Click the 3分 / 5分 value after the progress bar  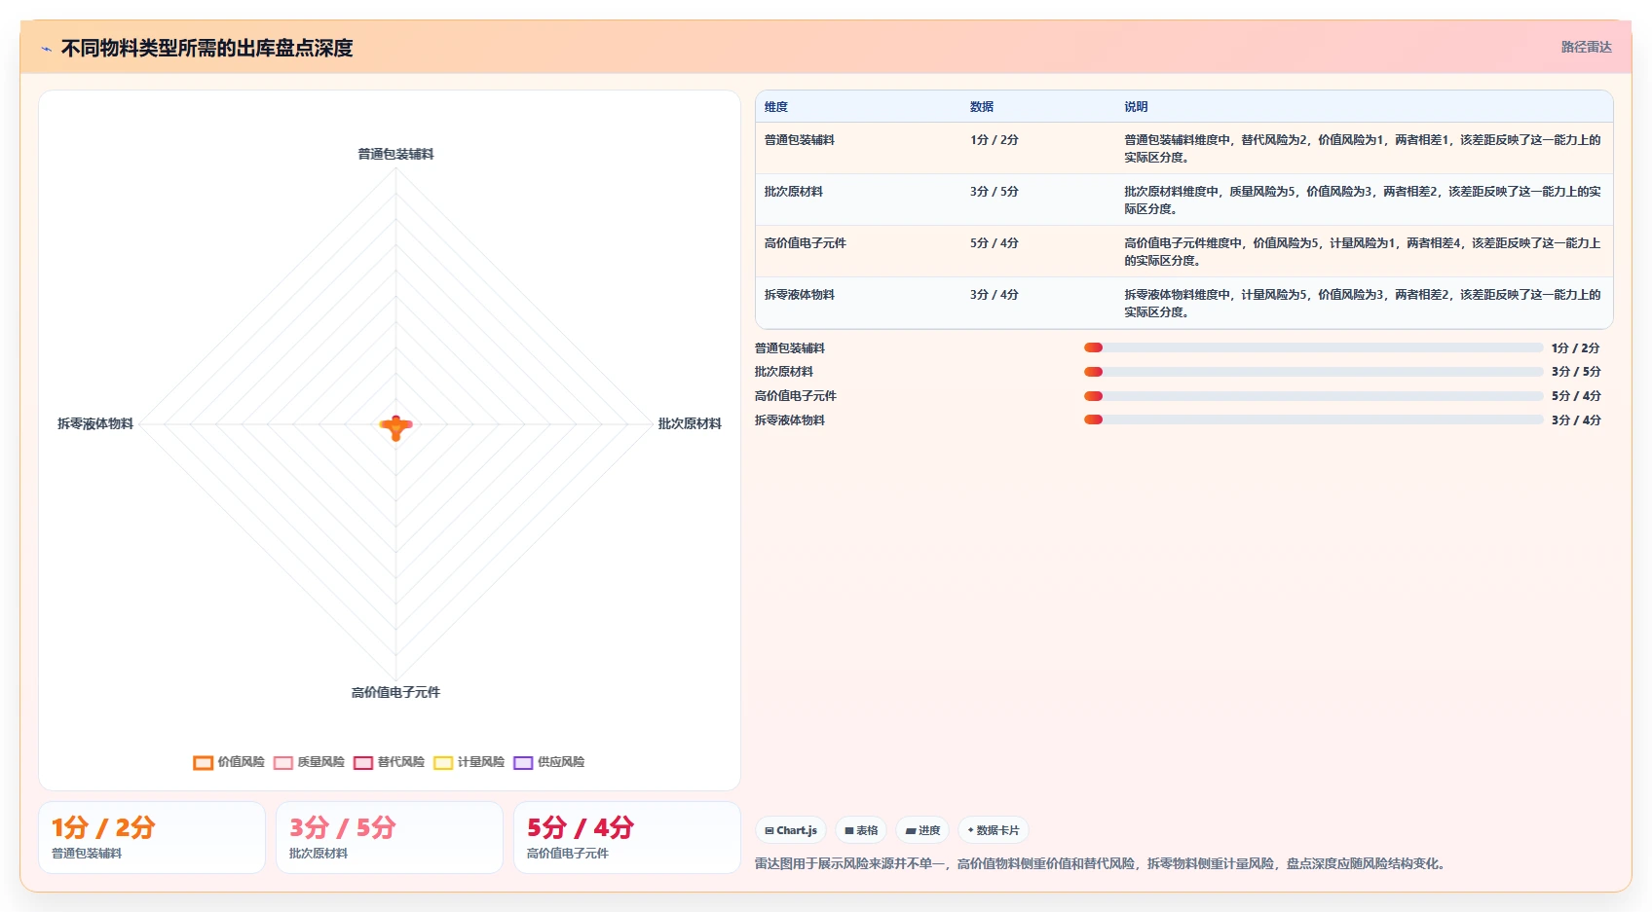tap(1576, 372)
